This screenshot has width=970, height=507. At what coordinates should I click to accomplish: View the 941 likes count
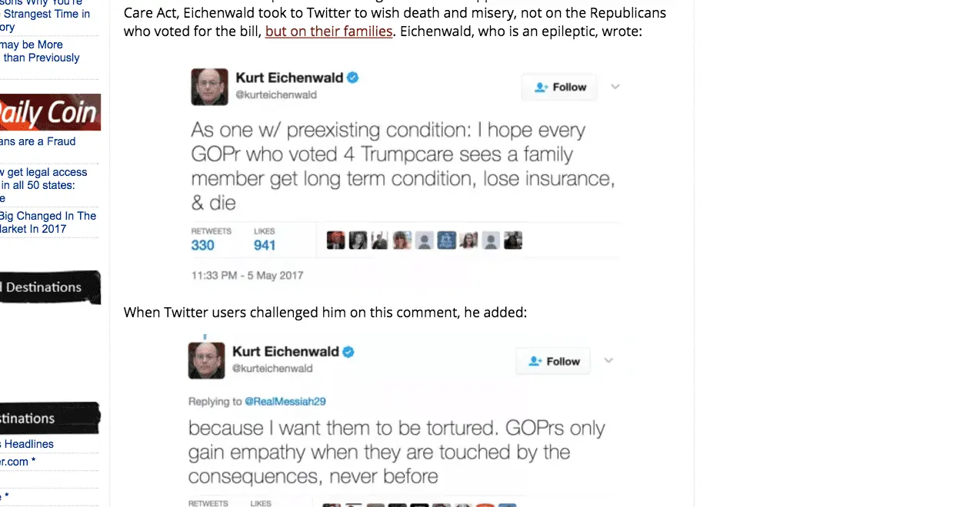[265, 245]
